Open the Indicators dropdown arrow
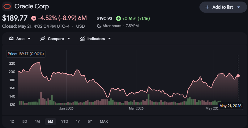Image resolution: width=248 pixels, height=128 pixels. 109,38
